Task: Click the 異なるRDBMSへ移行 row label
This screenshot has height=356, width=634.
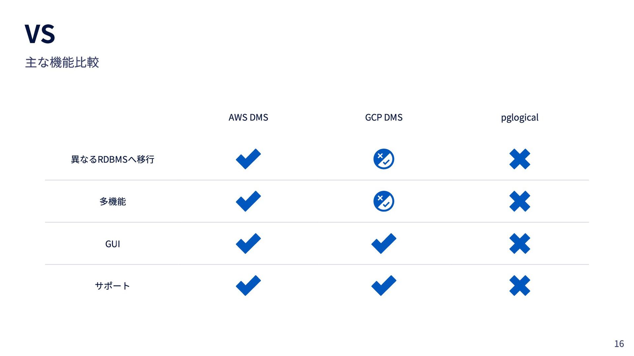Action: [x=113, y=159]
